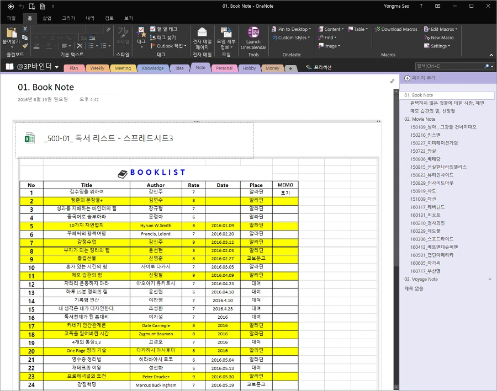
Task: Click the Copy icon in clipboard group
Action: click(x=25, y=38)
